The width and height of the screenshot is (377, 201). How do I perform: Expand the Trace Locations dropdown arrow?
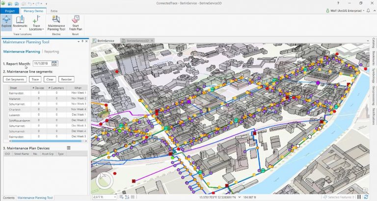click(43, 29)
